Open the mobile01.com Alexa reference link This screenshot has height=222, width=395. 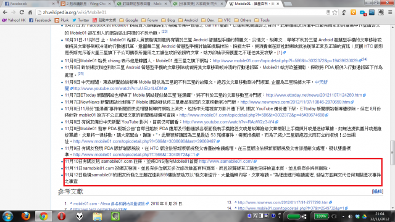click(x=109, y=203)
